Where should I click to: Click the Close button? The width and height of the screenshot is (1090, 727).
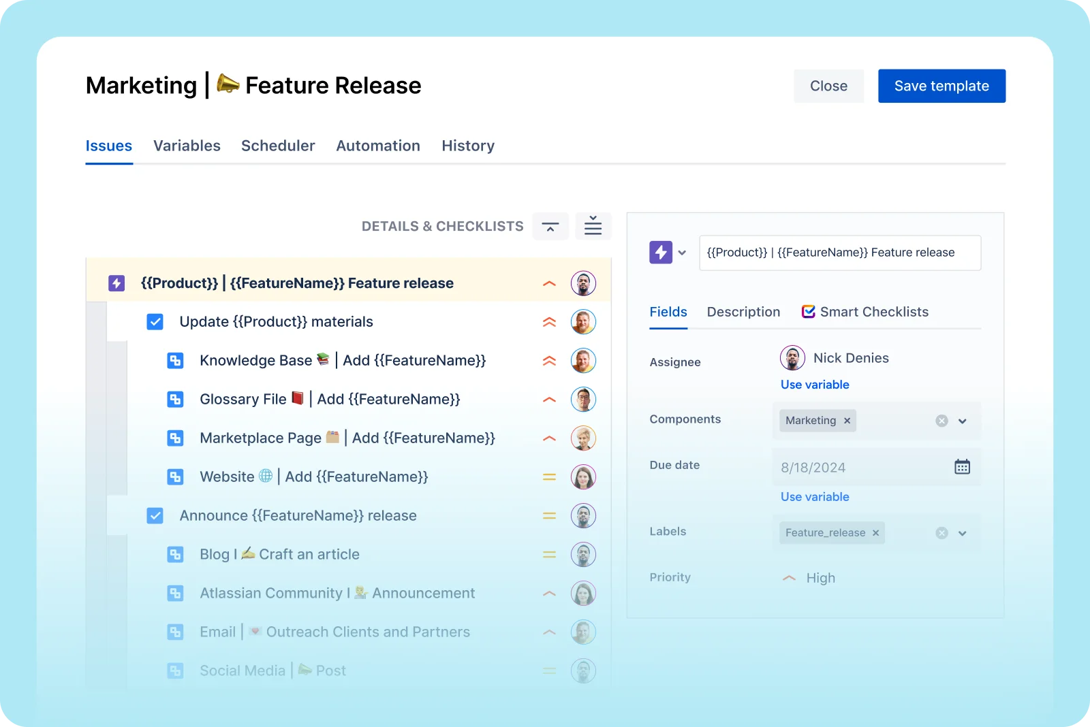click(x=828, y=86)
